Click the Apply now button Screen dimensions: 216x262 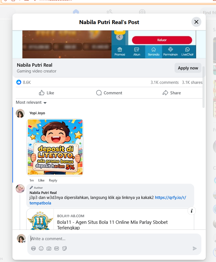pos(188,68)
